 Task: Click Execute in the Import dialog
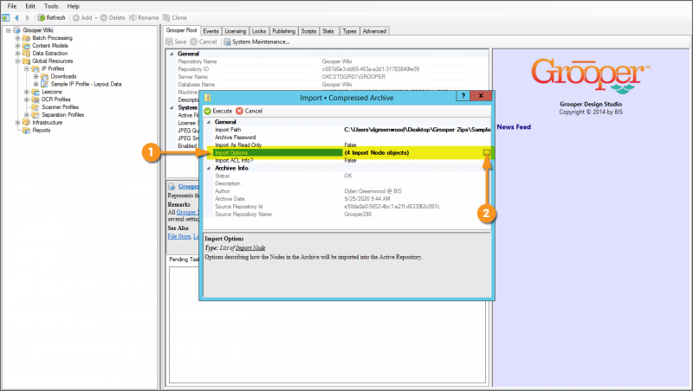(x=218, y=111)
